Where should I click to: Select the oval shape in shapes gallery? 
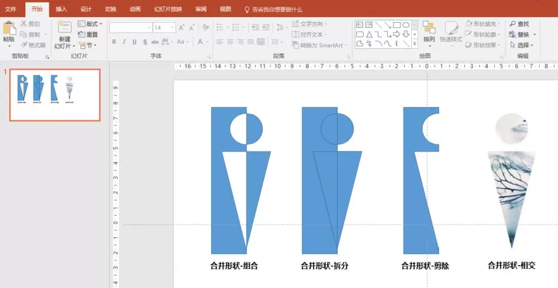(x=406, y=25)
